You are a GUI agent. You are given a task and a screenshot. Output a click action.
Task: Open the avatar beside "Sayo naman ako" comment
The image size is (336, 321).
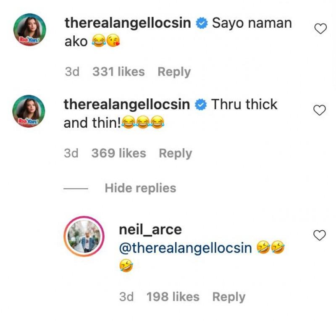point(29,30)
